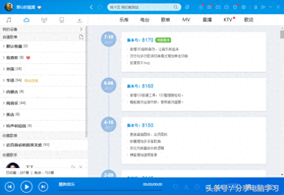Viewport: 284px width, 195px height.
Task: Like the current song with heart icon
Action: pos(176,187)
